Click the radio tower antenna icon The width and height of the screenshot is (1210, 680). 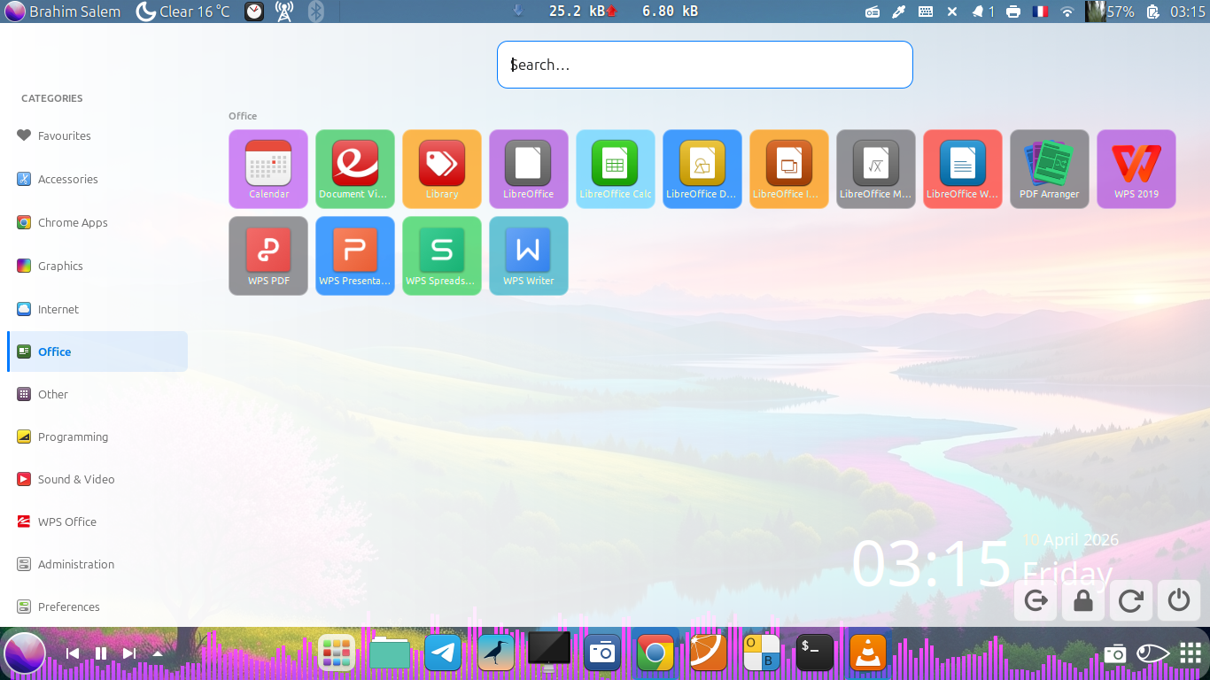284,12
